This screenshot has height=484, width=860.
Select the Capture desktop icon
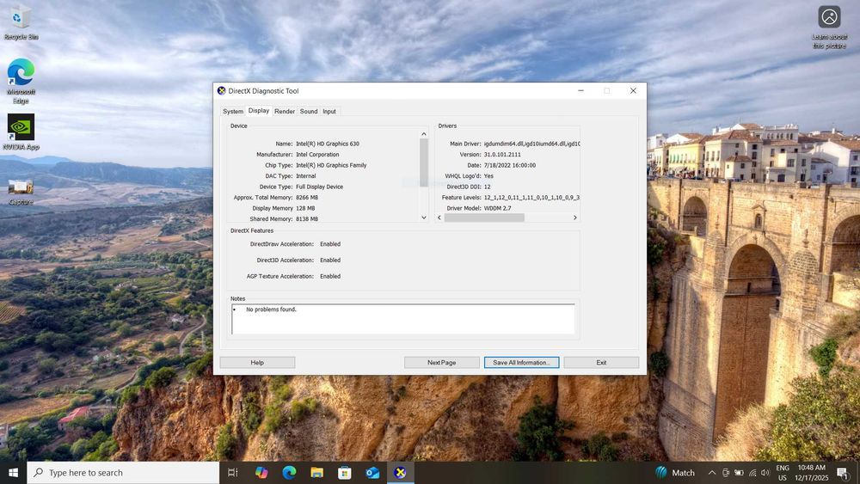[21, 193]
